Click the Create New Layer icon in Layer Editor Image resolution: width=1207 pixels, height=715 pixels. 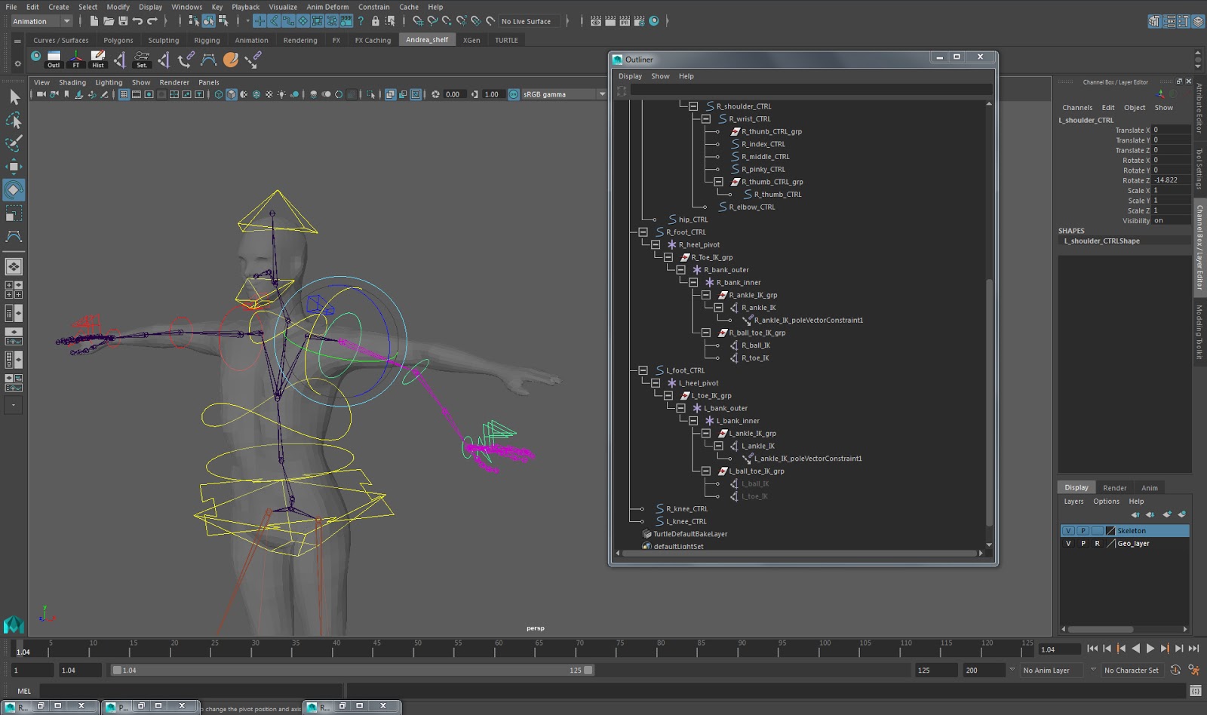coord(1168,514)
